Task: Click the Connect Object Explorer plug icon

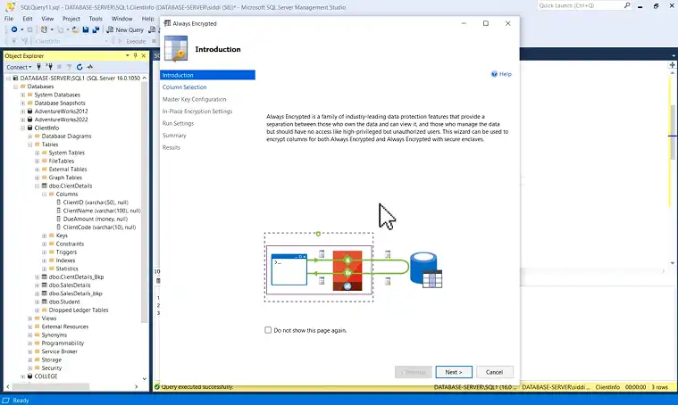Action: (39, 67)
